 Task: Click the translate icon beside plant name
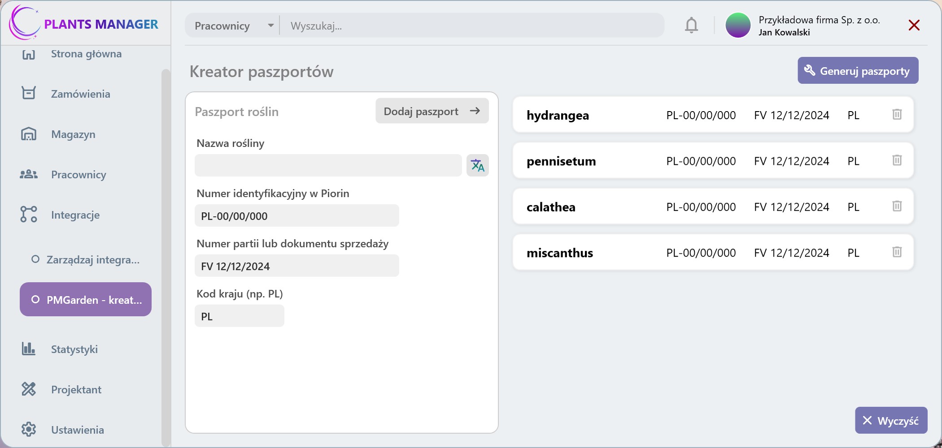point(477,166)
